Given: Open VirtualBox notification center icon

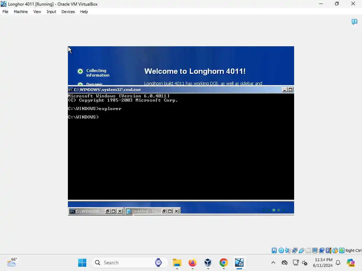Looking at the screenshot, I should point(354,22).
